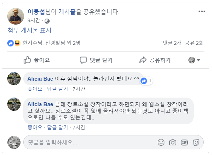Click the globe public-privacy icon
212x155 pixels.
click(47, 21)
